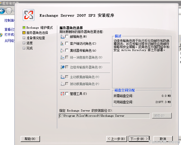Toggle the 管理工具(T) checkbox
Viewport: 181px width, 145px height.
(x=67, y=93)
